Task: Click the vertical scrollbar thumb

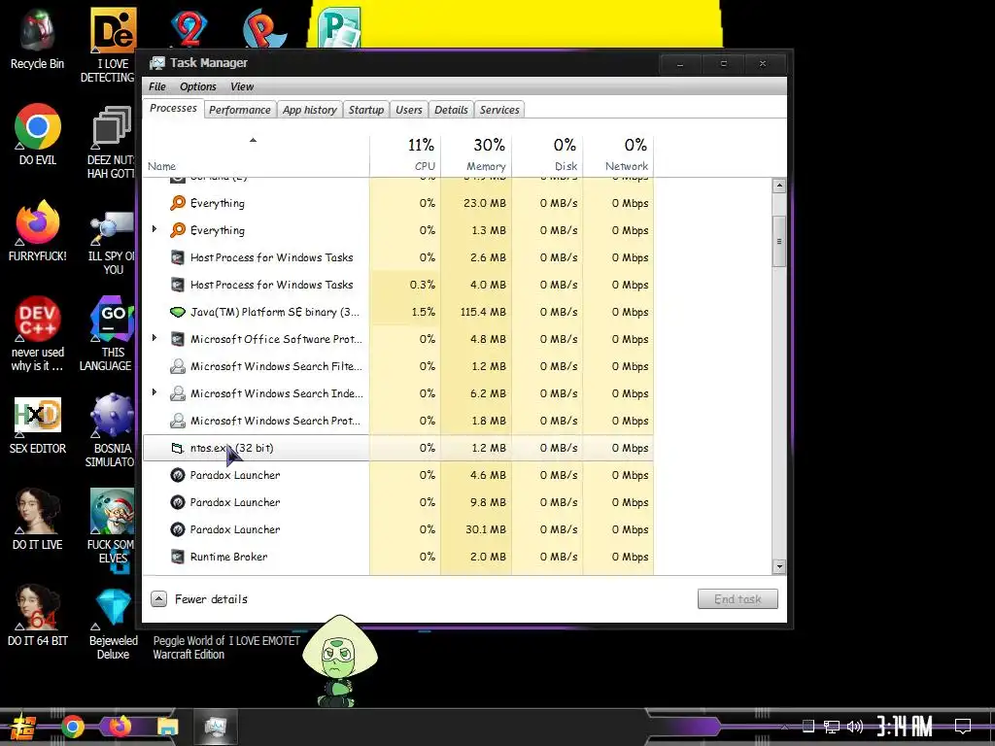Action: click(779, 241)
